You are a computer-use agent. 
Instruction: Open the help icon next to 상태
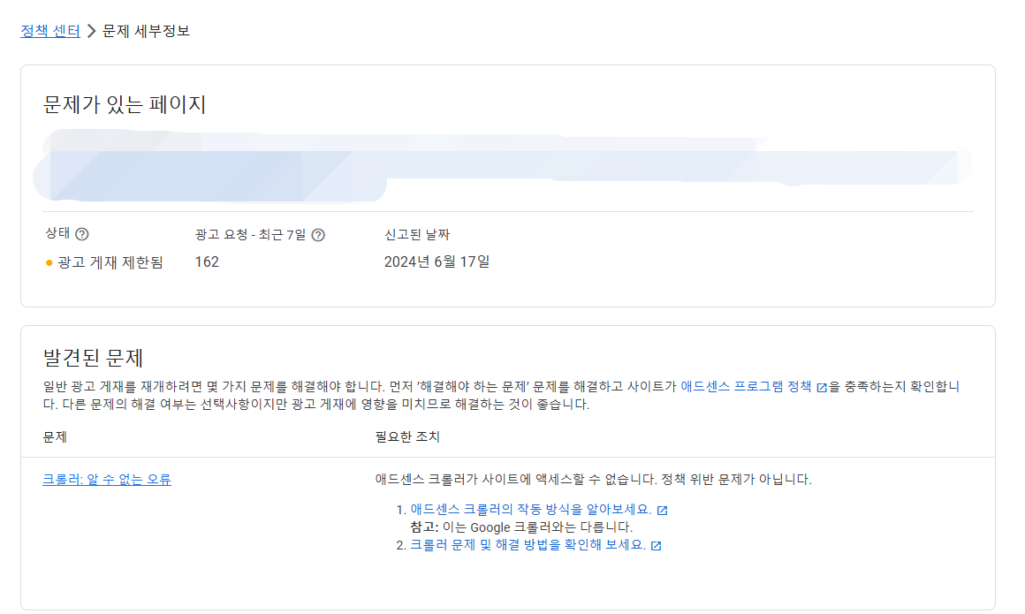coord(81,234)
